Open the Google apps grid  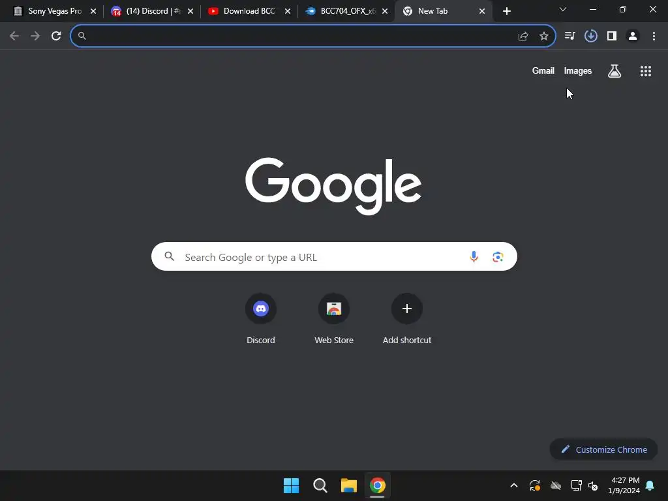pyautogui.click(x=646, y=71)
